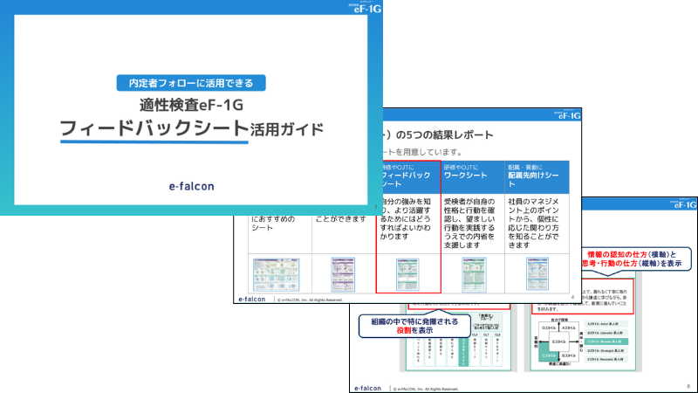
Task: Click the eF-1G logo on the back slide
Action: [683, 204]
